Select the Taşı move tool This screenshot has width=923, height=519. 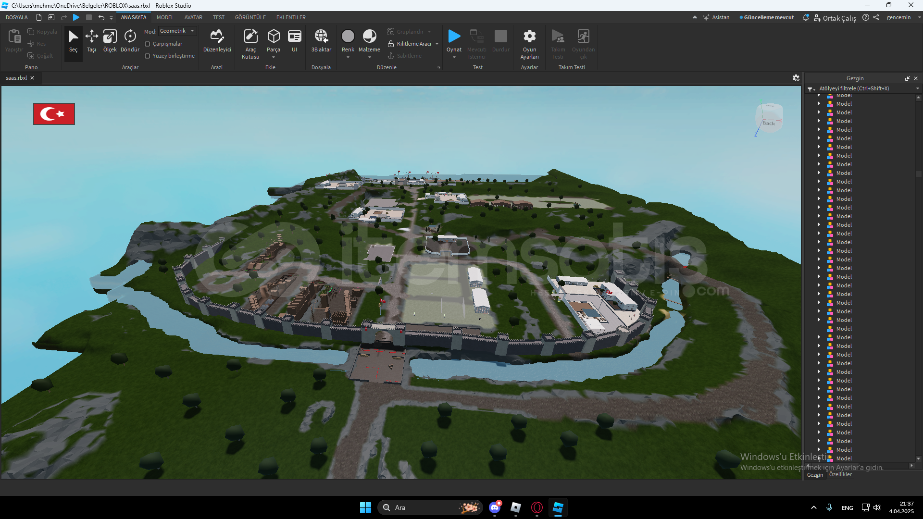tap(91, 40)
